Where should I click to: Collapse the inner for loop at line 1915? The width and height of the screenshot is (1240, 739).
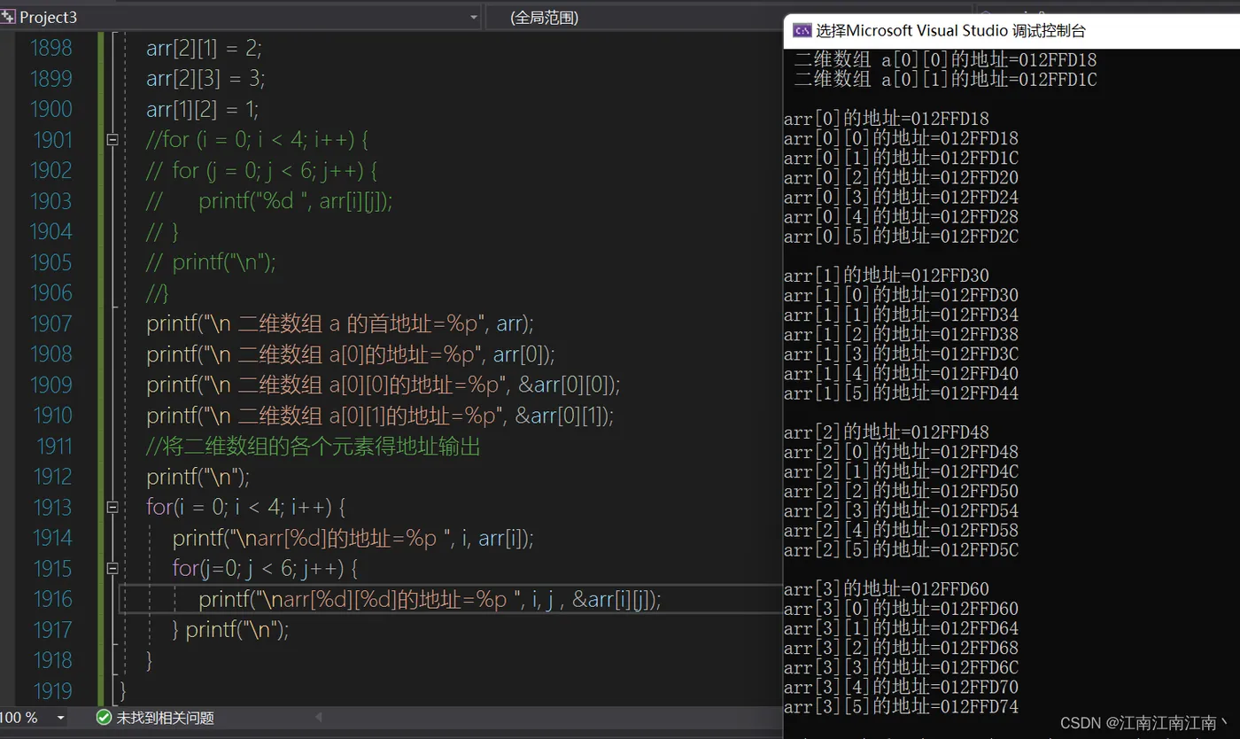tap(112, 569)
